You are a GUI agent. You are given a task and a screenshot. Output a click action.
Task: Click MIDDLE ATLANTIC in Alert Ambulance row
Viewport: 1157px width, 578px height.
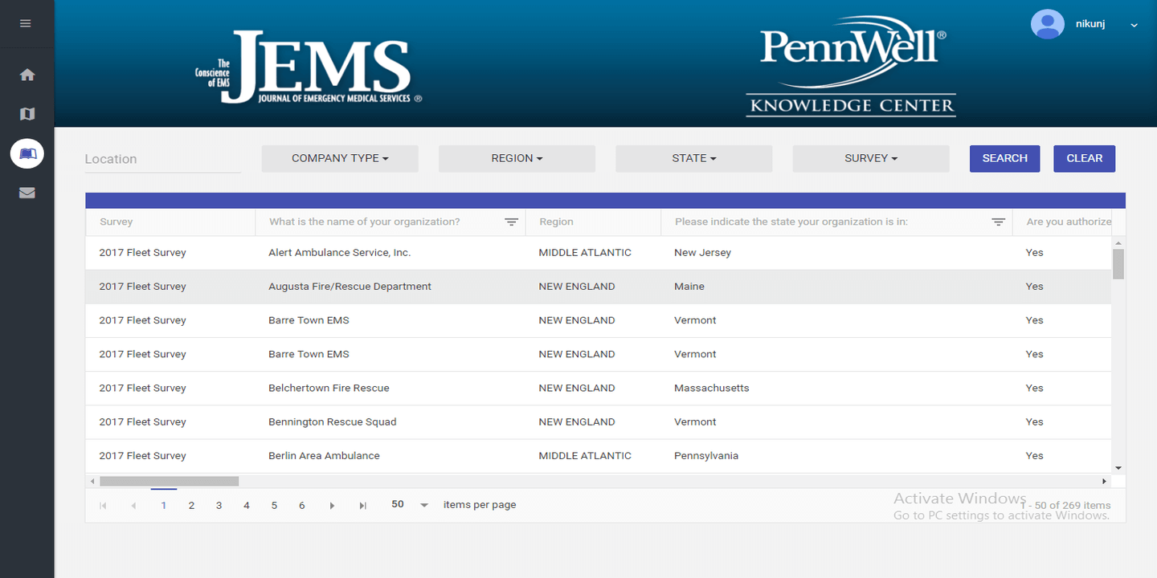pos(585,253)
